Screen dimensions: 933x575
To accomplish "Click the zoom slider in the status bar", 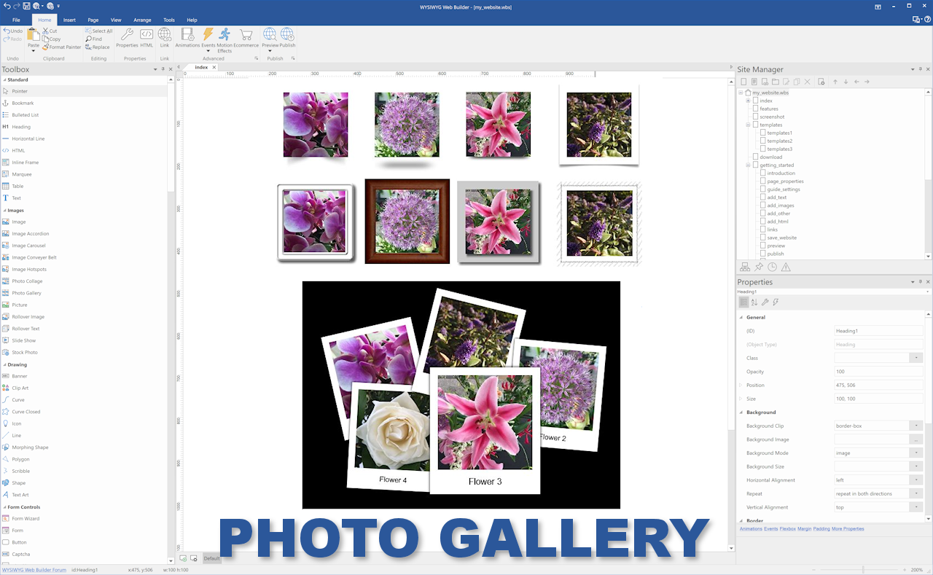I will click(863, 570).
